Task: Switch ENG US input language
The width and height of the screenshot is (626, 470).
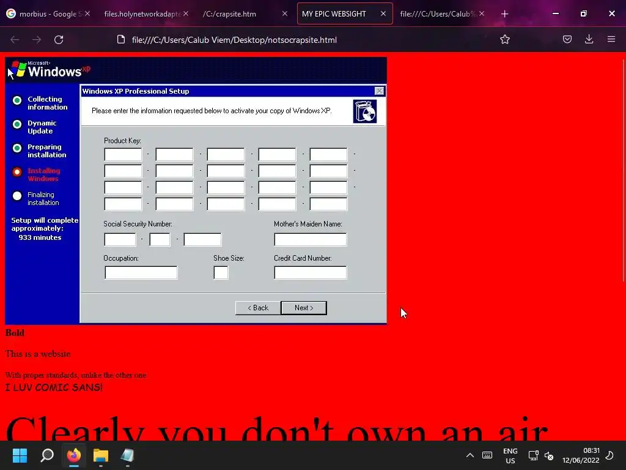Action: (x=510, y=455)
